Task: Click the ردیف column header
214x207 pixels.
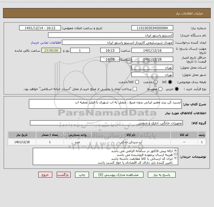Action: click(202, 135)
